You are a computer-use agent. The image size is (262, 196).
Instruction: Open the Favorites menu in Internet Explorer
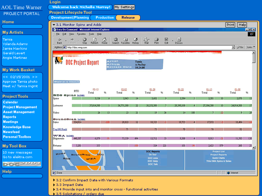(81, 34)
